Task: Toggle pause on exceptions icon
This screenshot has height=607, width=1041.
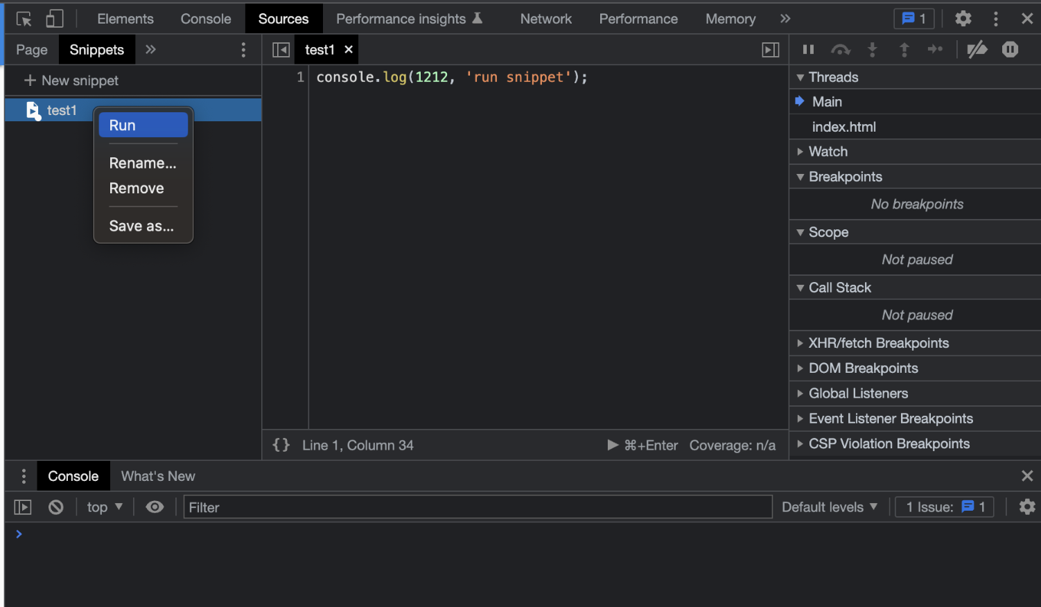Action: (x=1010, y=49)
